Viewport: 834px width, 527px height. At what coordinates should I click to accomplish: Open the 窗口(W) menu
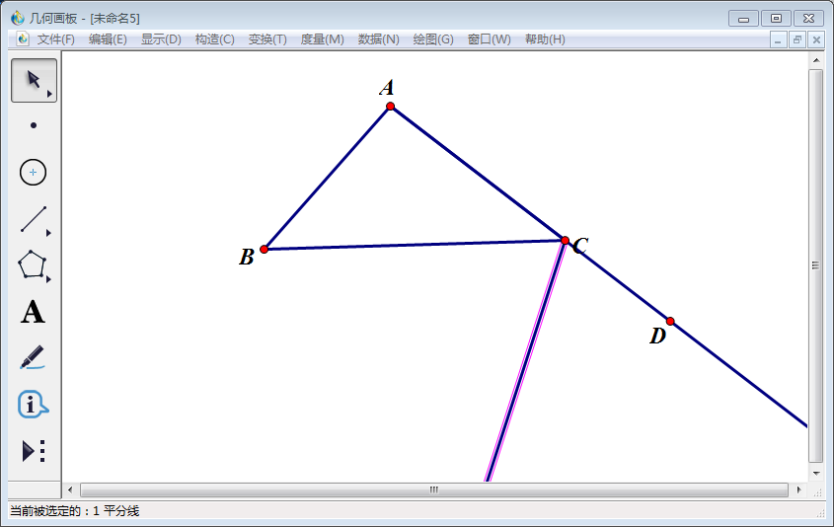pos(490,39)
